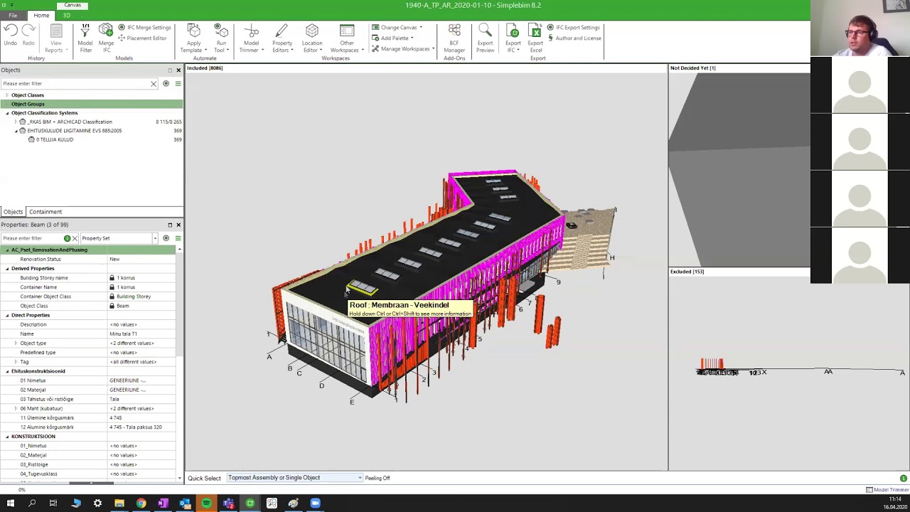Screen dimensions: 910x512
Task: Click the Name value Minu tala T1
Action: [123, 334]
